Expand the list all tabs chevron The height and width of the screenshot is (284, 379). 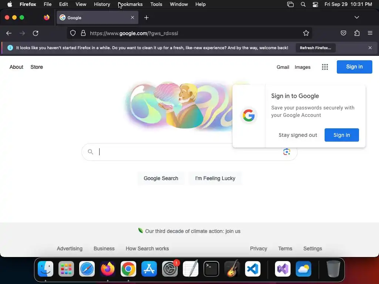(x=356, y=17)
